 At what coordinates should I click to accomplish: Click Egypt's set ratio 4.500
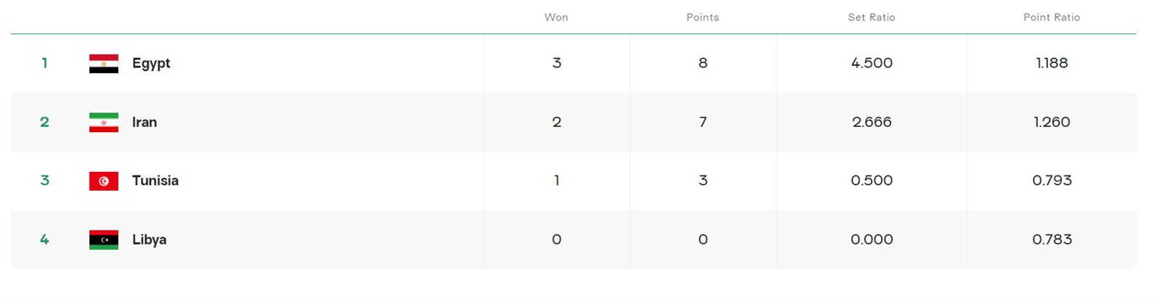871,63
